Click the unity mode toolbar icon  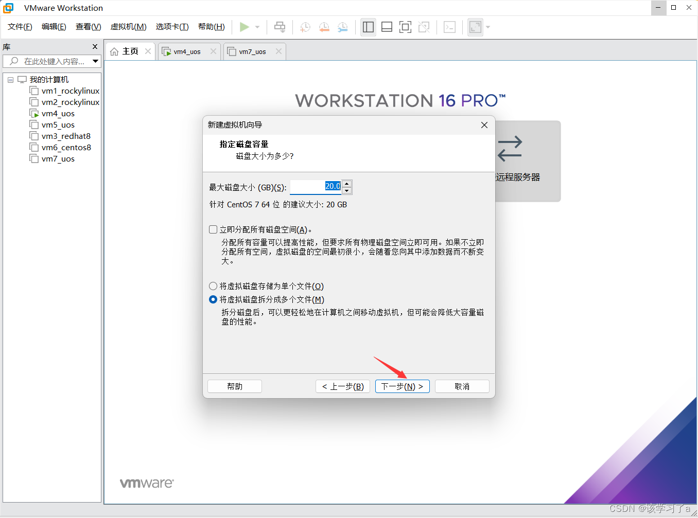pos(424,27)
